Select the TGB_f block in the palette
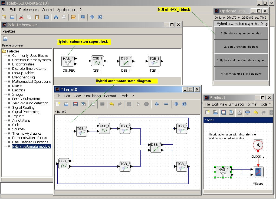 (x=154, y=61)
